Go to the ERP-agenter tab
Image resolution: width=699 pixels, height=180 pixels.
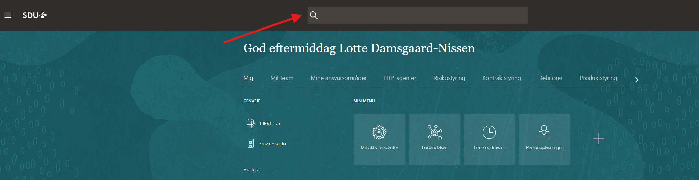coord(400,78)
